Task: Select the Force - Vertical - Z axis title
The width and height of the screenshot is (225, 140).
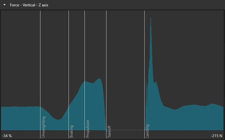Action: [29, 5]
